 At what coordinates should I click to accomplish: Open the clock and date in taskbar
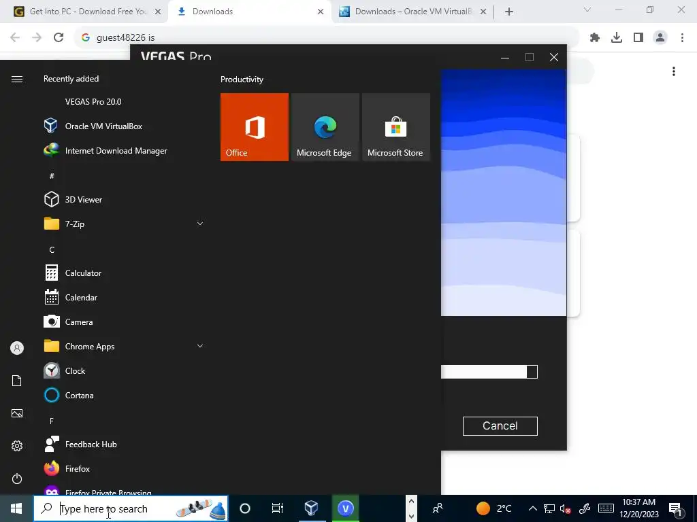(638, 508)
